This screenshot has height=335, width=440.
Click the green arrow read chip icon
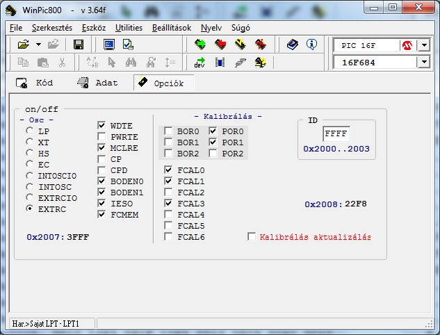coord(199,44)
